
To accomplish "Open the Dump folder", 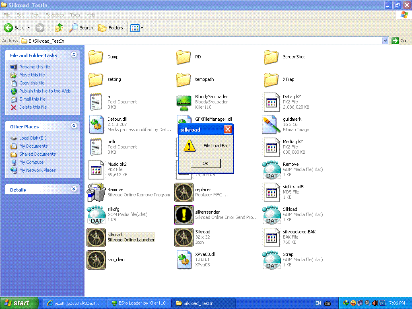I will pos(96,57).
